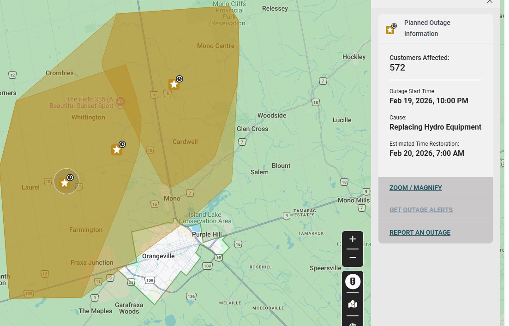
Task: Click the highway 136 shield on map
Action: click(x=191, y=296)
